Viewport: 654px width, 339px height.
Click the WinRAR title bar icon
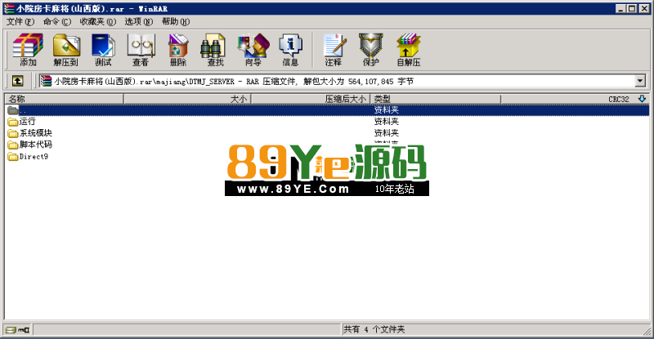coord(9,8)
